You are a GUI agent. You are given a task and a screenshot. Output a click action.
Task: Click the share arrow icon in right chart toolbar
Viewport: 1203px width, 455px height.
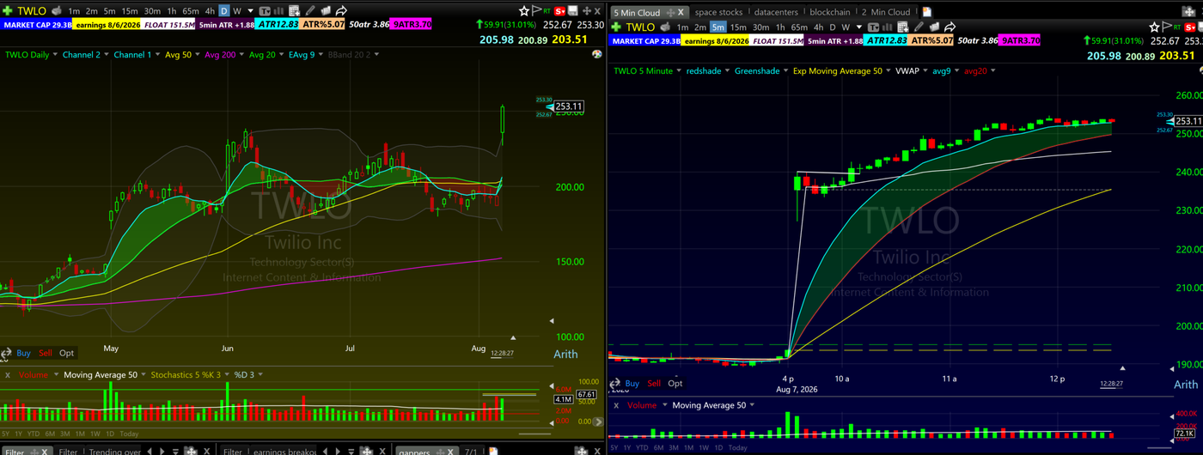pos(950,27)
